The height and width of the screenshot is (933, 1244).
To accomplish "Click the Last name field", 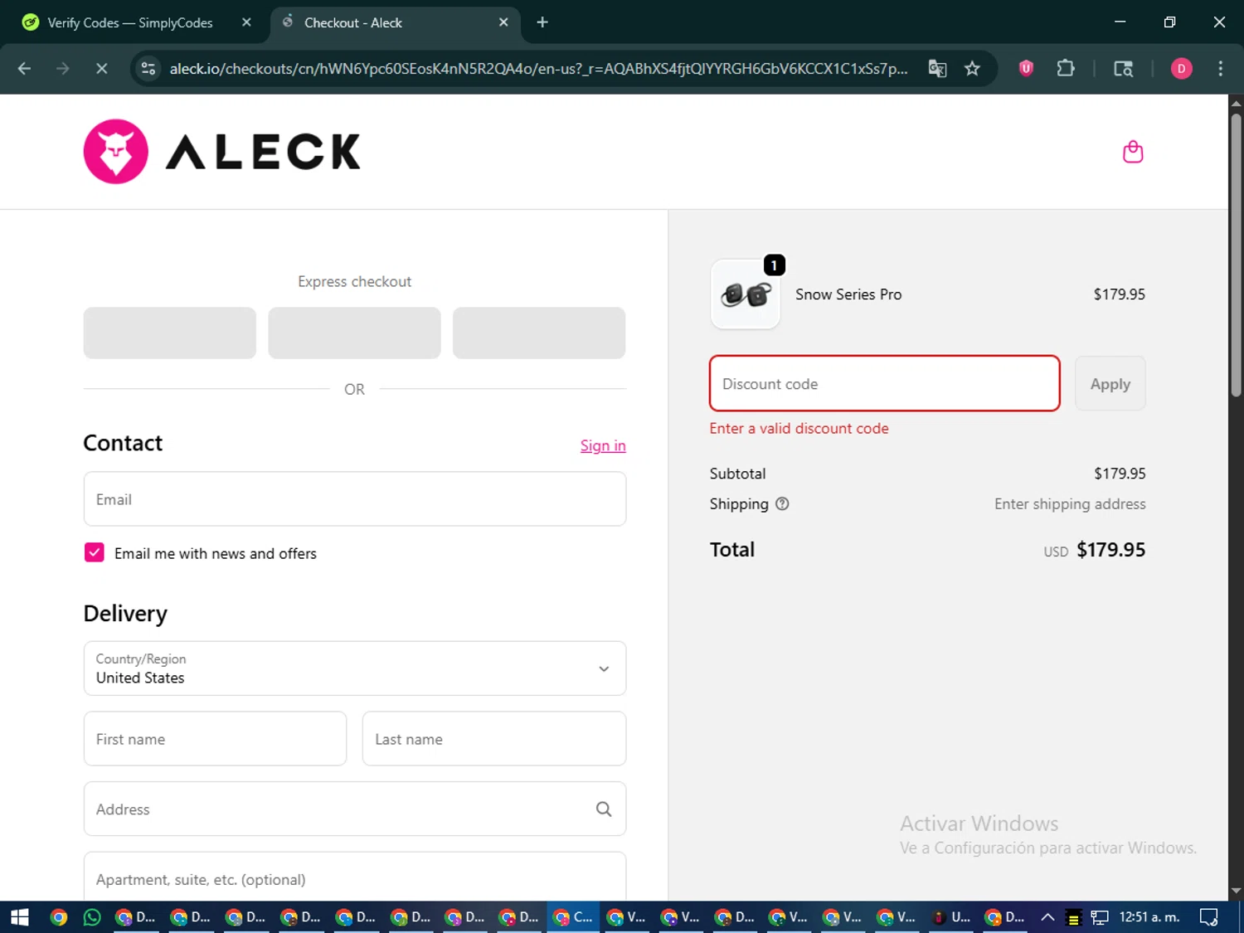I will point(494,739).
